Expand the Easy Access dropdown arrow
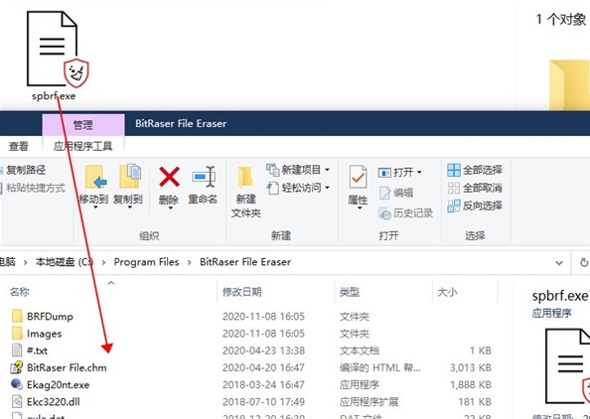This screenshot has height=419, width=590. [327, 188]
